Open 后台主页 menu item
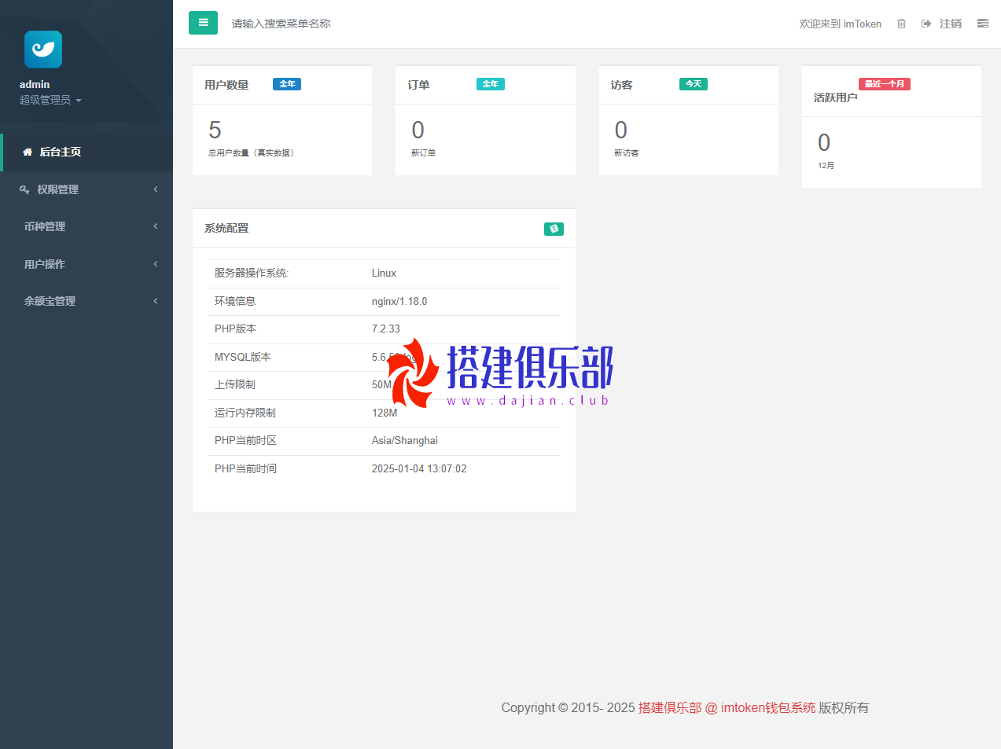The width and height of the screenshot is (1001, 749). [86, 152]
